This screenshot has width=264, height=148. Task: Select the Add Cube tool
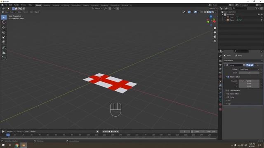click(4, 58)
